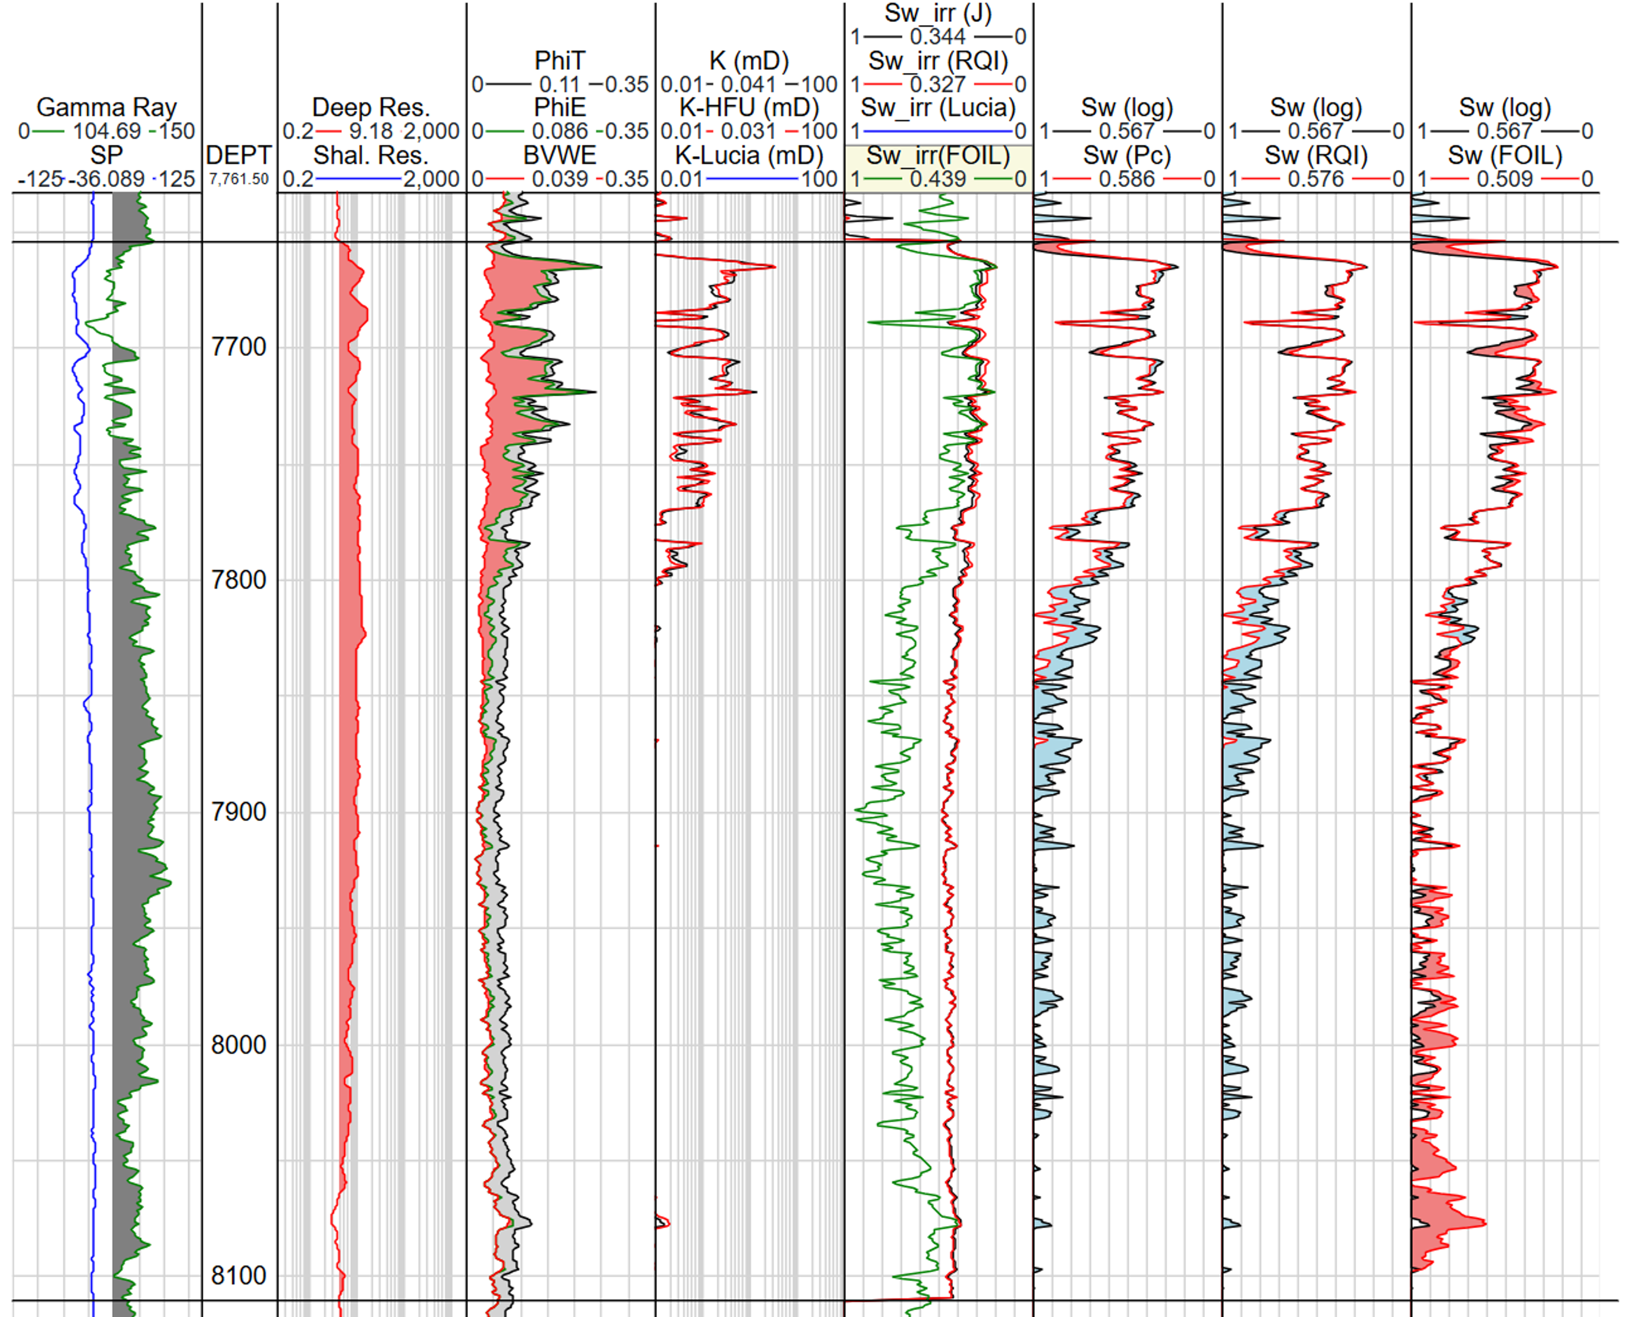Click the 7,761.50 depth readout value
Screen dimensions: 1625x1317
point(239,179)
